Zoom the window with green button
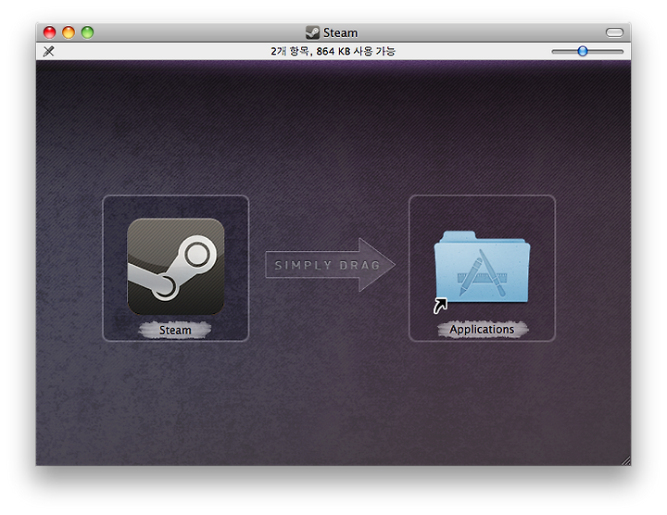Screen dimensions: 667x515 [87, 32]
